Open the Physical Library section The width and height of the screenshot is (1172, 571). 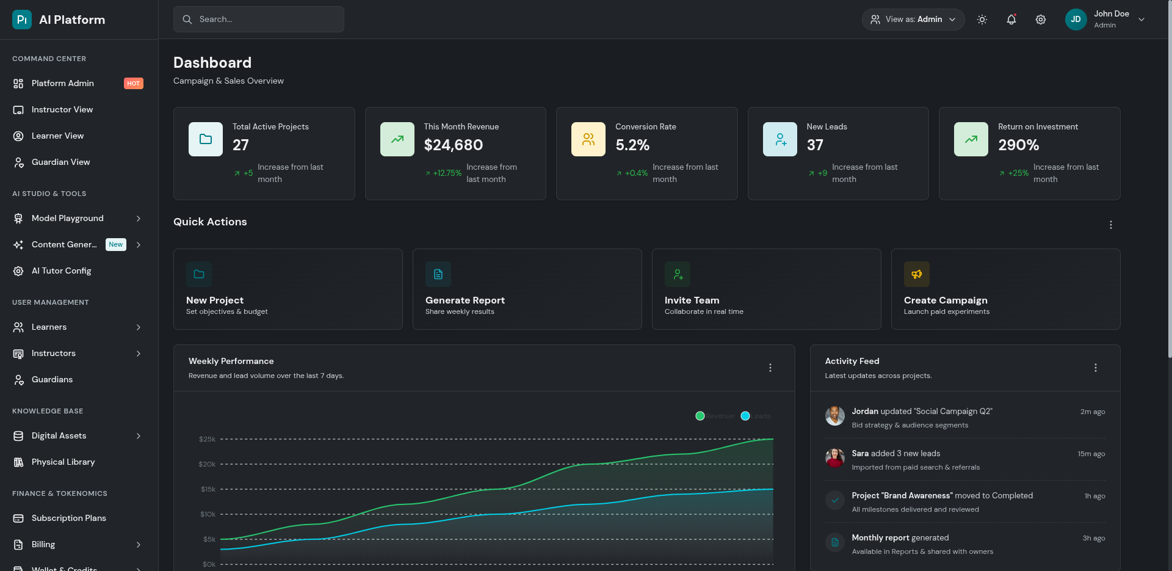click(63, 462)
